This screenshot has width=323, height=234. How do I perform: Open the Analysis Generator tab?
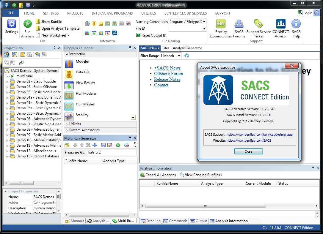coord(187,48)
